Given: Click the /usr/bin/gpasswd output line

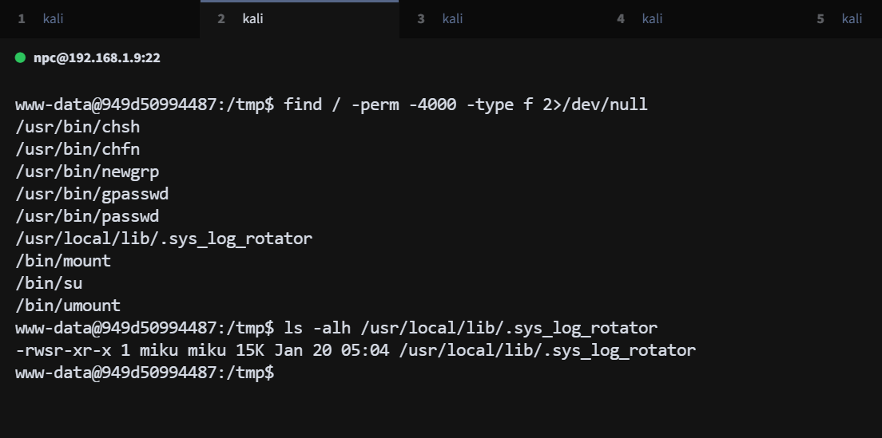Looking at the screenshot, I should [x=92, y=194].
